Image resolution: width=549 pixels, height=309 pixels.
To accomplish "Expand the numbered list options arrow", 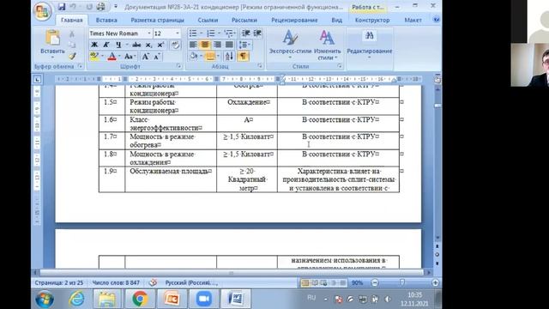I will pos(219,33).
